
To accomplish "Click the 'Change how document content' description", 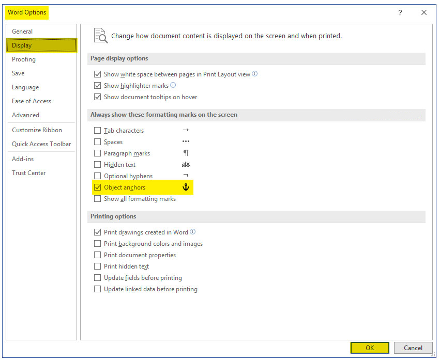I will point(226,36).
